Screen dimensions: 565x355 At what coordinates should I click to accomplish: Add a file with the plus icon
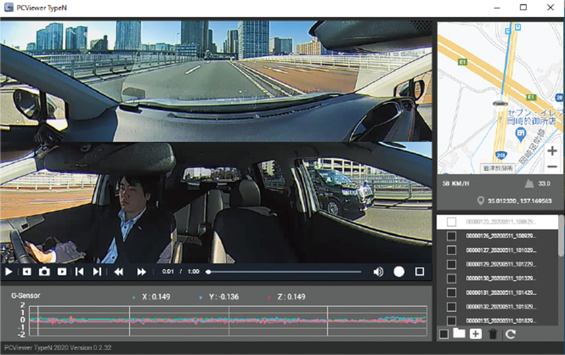click(475, 334)
